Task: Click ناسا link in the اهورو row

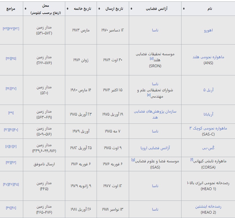Action: (155, 30)
